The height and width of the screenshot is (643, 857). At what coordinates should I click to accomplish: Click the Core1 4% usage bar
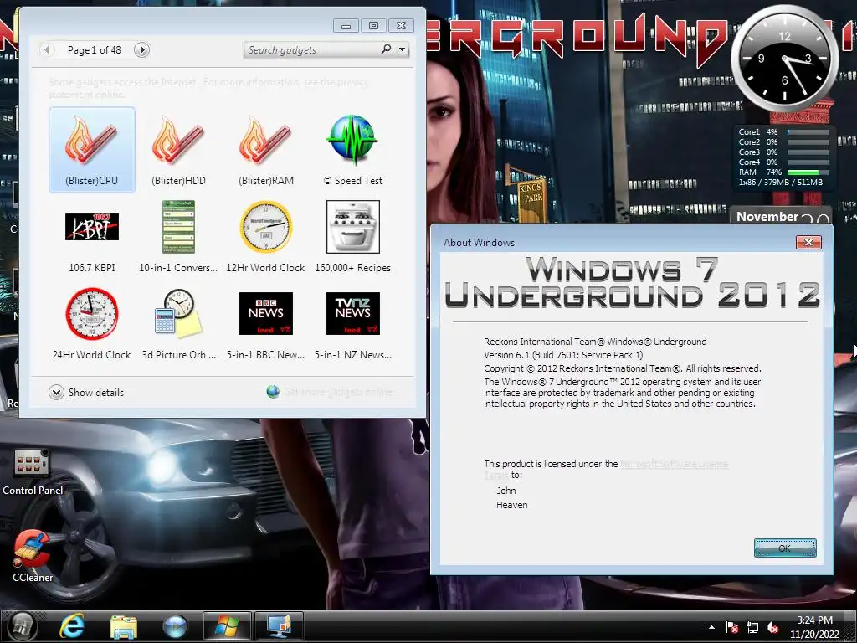[808, 131]
